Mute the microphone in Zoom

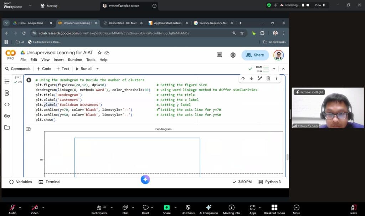[x=13, y=208]
